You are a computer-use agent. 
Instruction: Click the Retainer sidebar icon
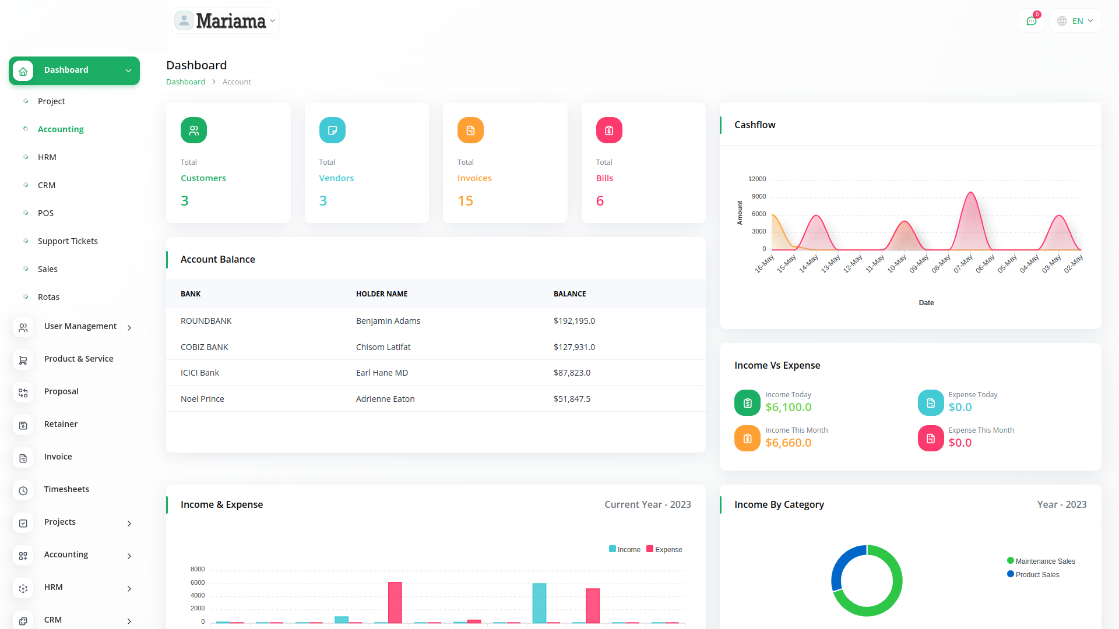(23, 426)
